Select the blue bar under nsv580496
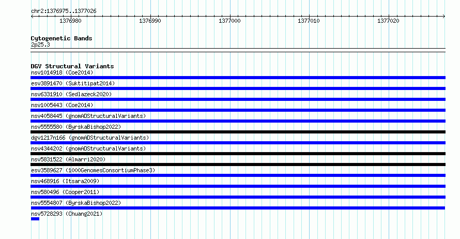The height and width of the screenshot is (239, 460). (238, 197)
